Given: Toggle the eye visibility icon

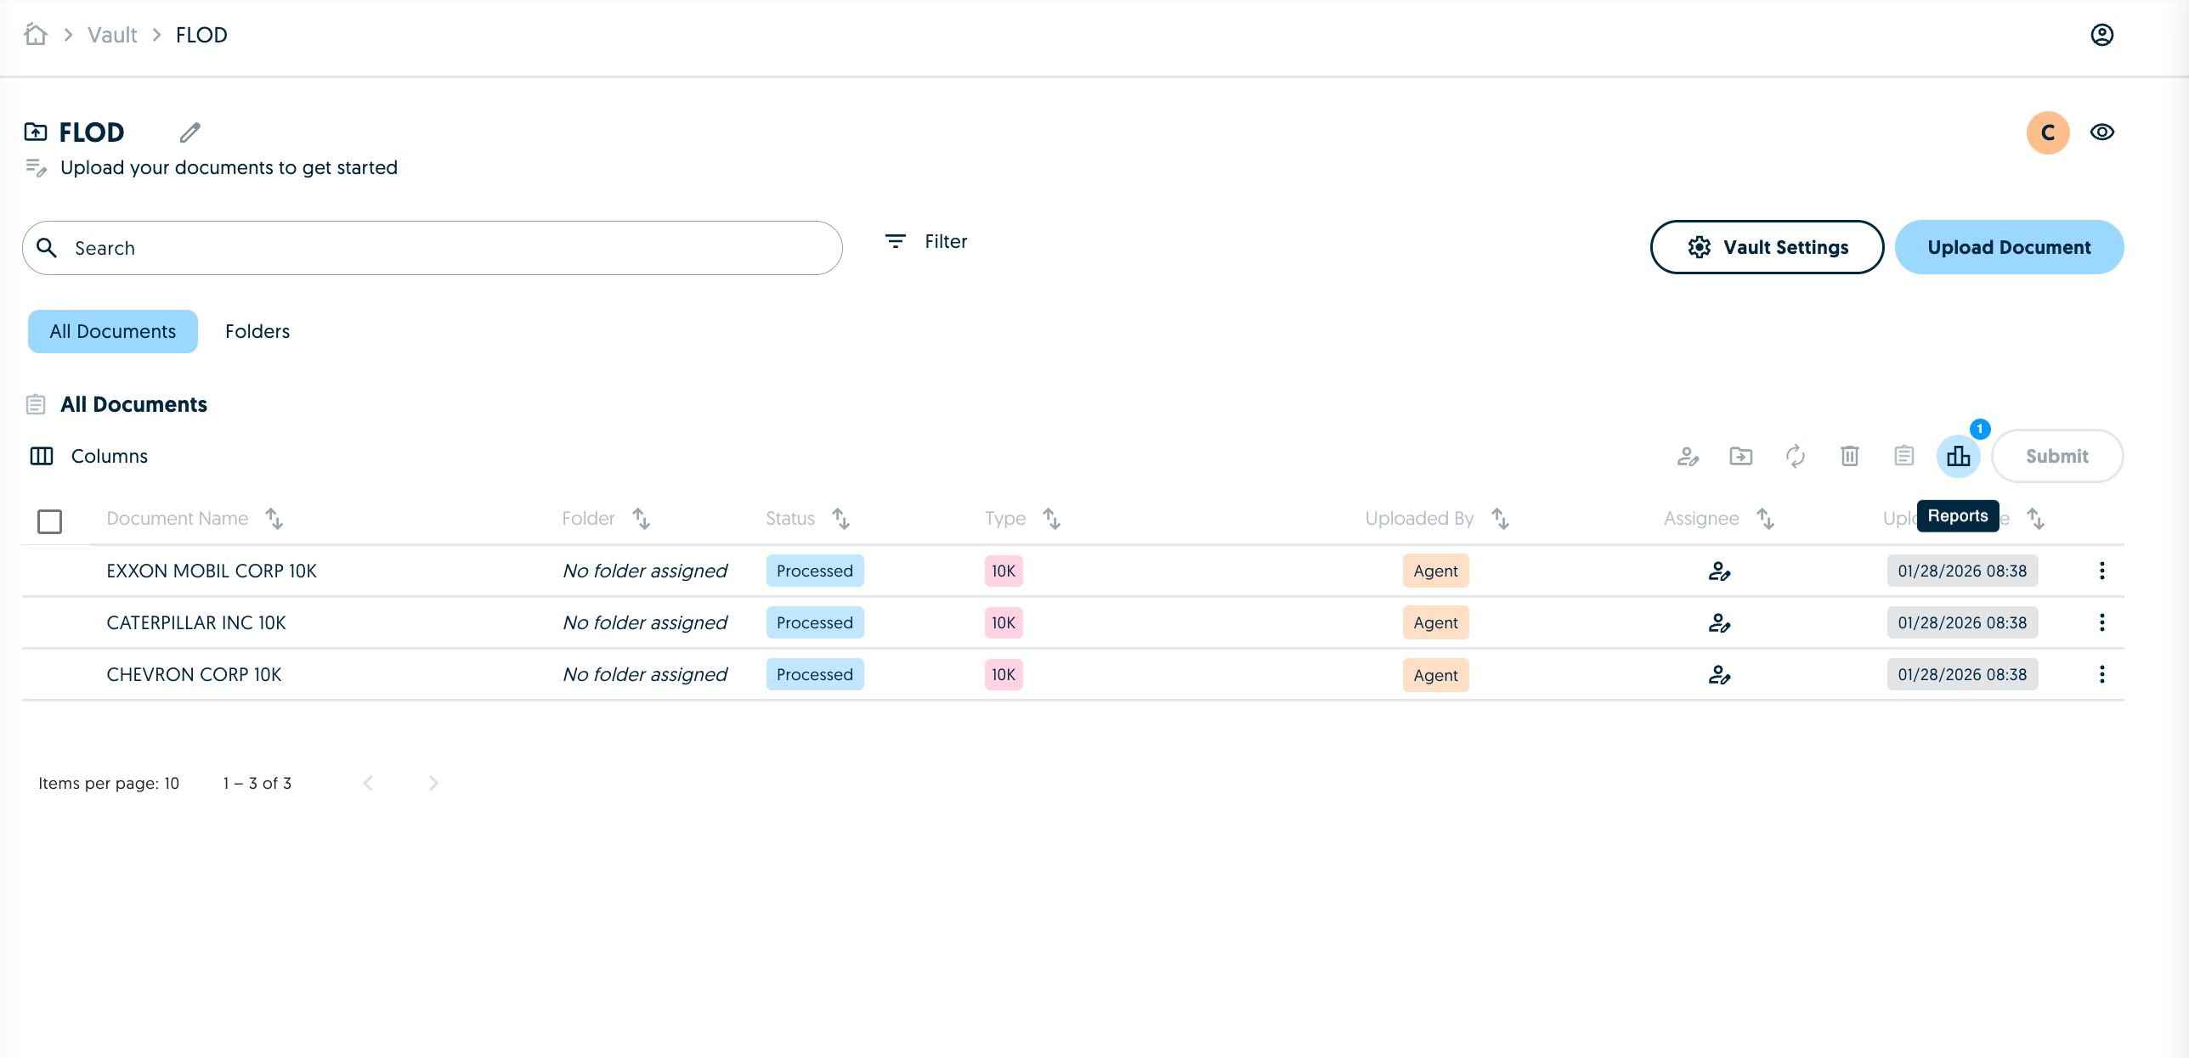Looking at the screenshot, I should (x=2101, y=132).
